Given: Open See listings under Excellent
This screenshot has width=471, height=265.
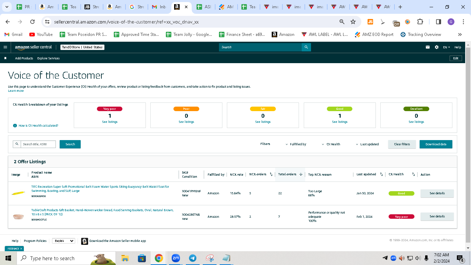Looking at the screenshot, I should pos(416,122).
